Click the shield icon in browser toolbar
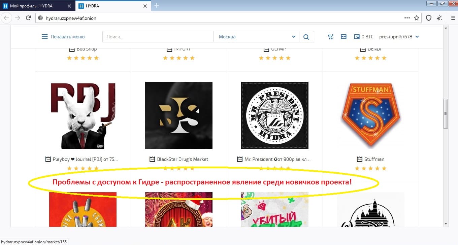Image resolution: width=458 pixels, height=245 pixels. [x=429, y=18]
